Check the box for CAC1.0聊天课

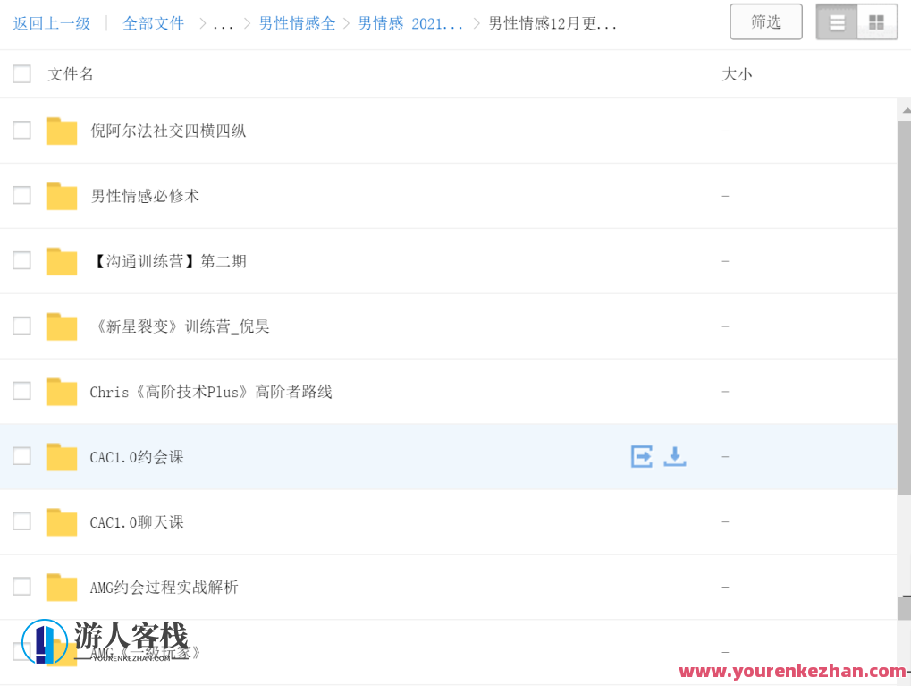[22, 521]
